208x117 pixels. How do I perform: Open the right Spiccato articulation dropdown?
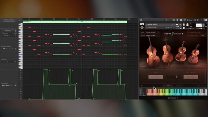[x=191, y=77]
